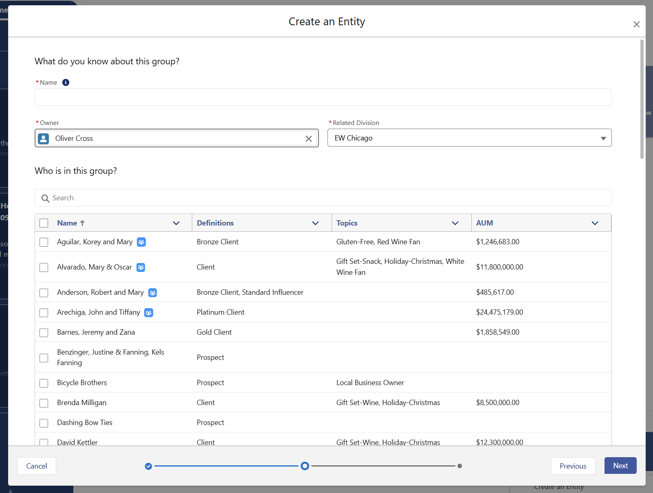The height and width of the screenshot is (493, 653).
Task: Click the Gluten-Free, Red Wine Fan topic
Action: pos(378,242)
